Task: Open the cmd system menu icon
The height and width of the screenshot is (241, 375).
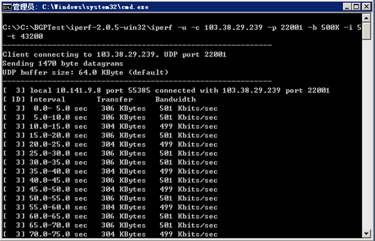Action: point(7,7)
